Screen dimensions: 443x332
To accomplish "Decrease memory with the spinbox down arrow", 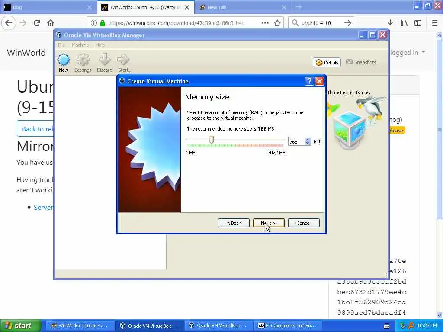I will tap(308, 144).
